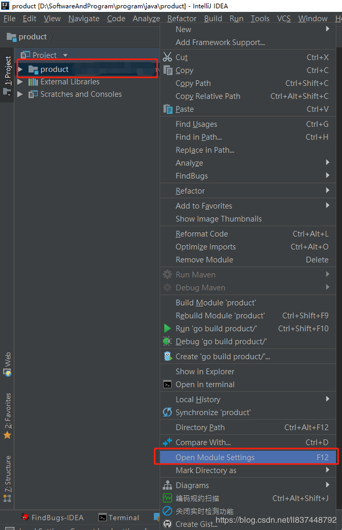Select Show in Explorer menu entry
Image resolution: width=342 pixels, height=530 pixels.
pos(205,371)
